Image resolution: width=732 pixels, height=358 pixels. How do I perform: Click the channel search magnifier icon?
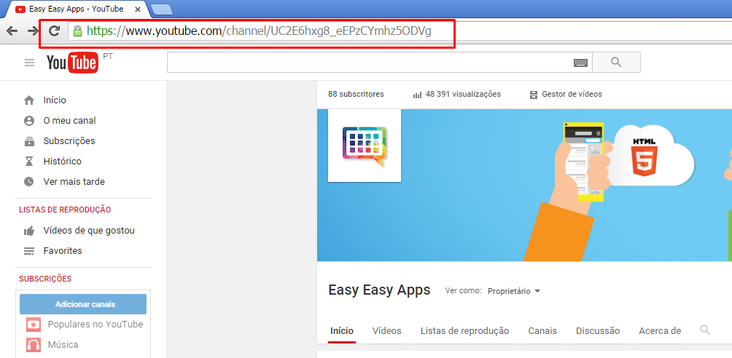pos(705,330)
